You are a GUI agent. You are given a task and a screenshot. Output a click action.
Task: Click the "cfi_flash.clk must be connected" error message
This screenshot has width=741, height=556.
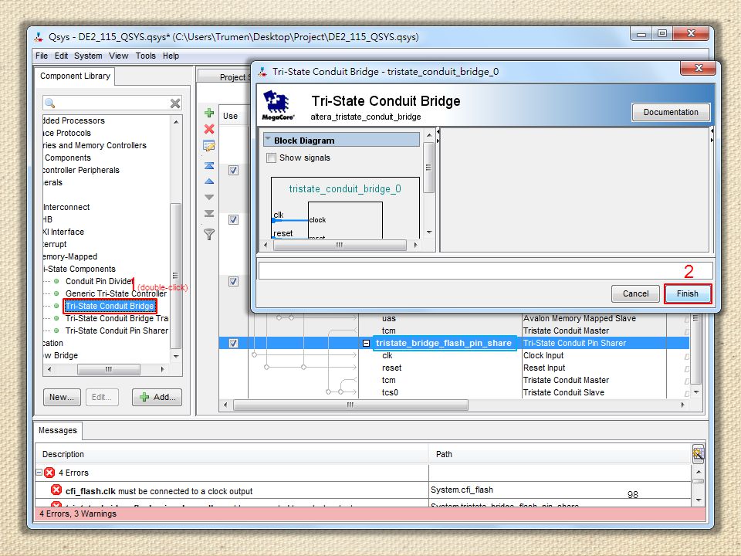159,491
